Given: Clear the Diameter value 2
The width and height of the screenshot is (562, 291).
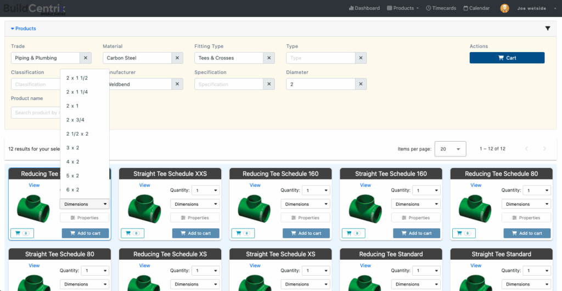Looking at the screenshot, I should tap(361, 84).
